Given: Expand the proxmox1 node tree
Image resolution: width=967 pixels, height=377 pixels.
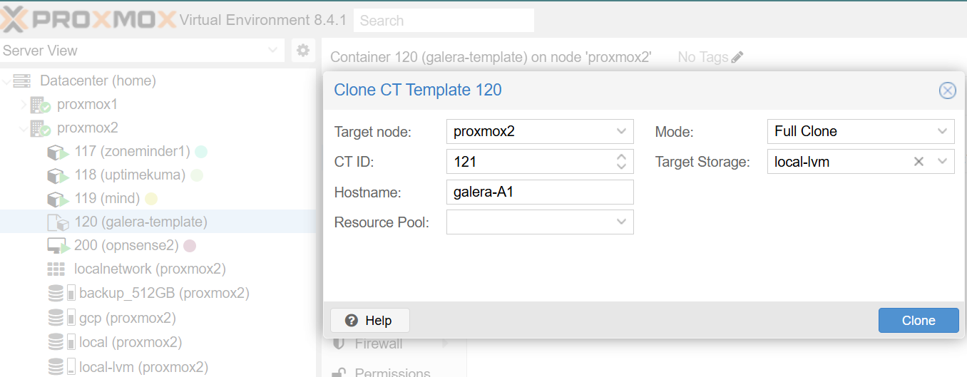Looking at the screenshot, I should [23, 105].
